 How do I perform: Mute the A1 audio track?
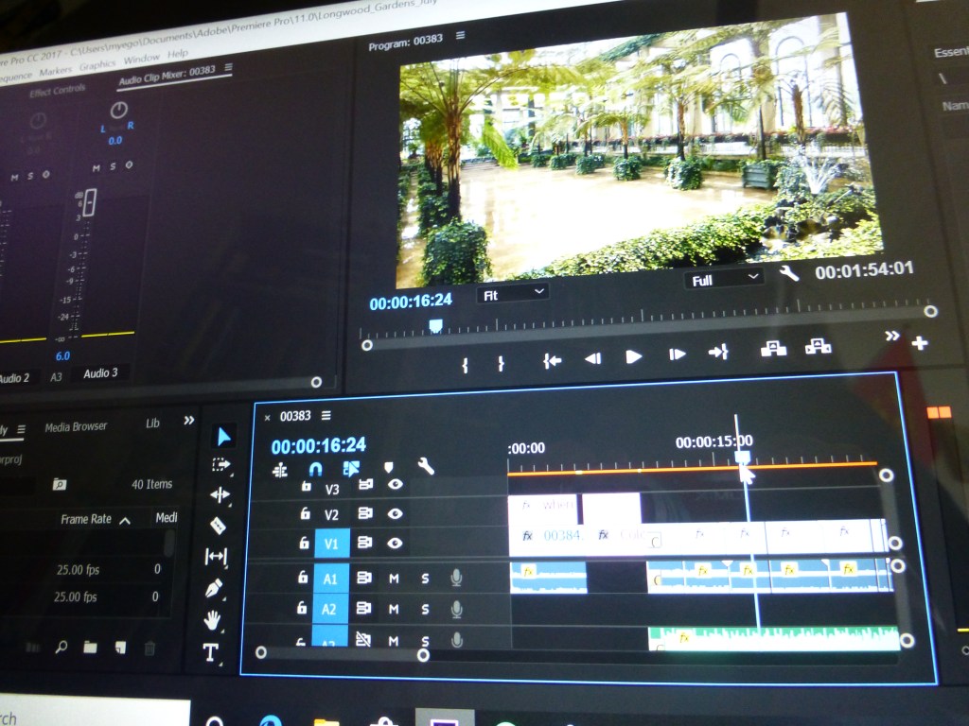pos(394,579)
